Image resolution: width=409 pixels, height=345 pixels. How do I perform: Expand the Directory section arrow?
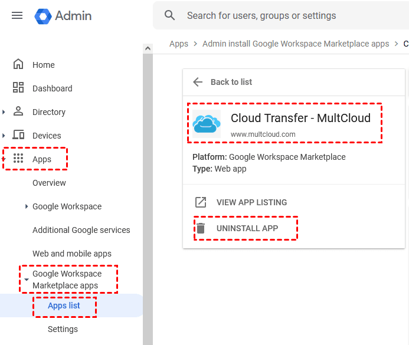5,112
